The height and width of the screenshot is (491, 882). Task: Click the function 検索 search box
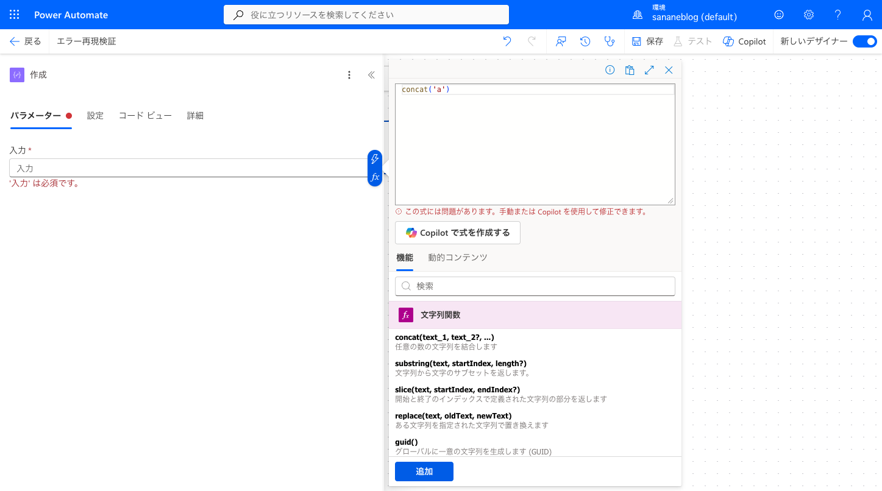coord(535,286)
